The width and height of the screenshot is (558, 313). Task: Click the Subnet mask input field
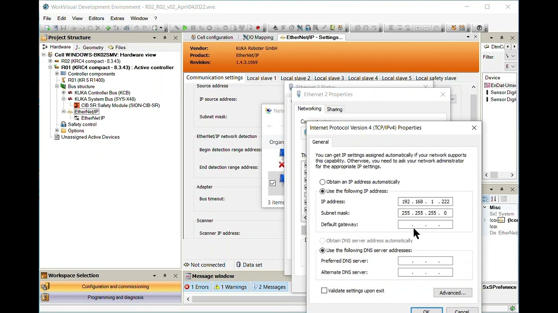(425, 213)
